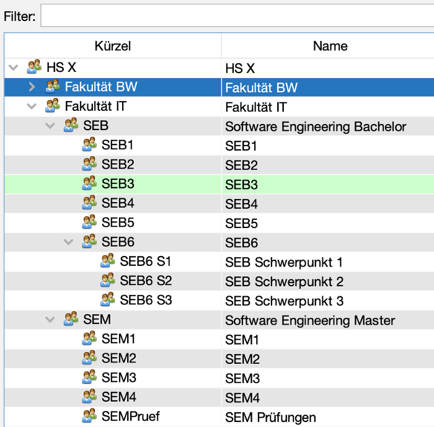This screenshot has height=427, width=434.
Task: Select the SEM2 tree entry
Action: click(118, 358)
